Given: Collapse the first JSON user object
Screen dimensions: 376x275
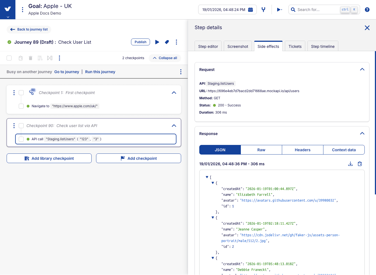Looking at the screenshot, I should pos(213,183).
